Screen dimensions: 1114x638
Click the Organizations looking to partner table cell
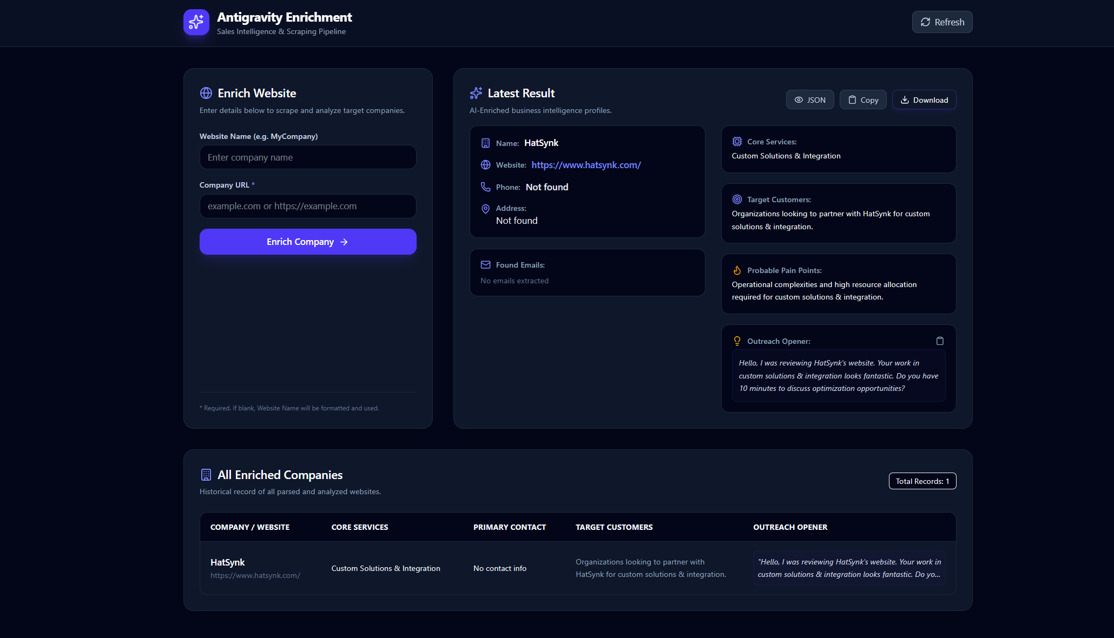click(651, 568)
